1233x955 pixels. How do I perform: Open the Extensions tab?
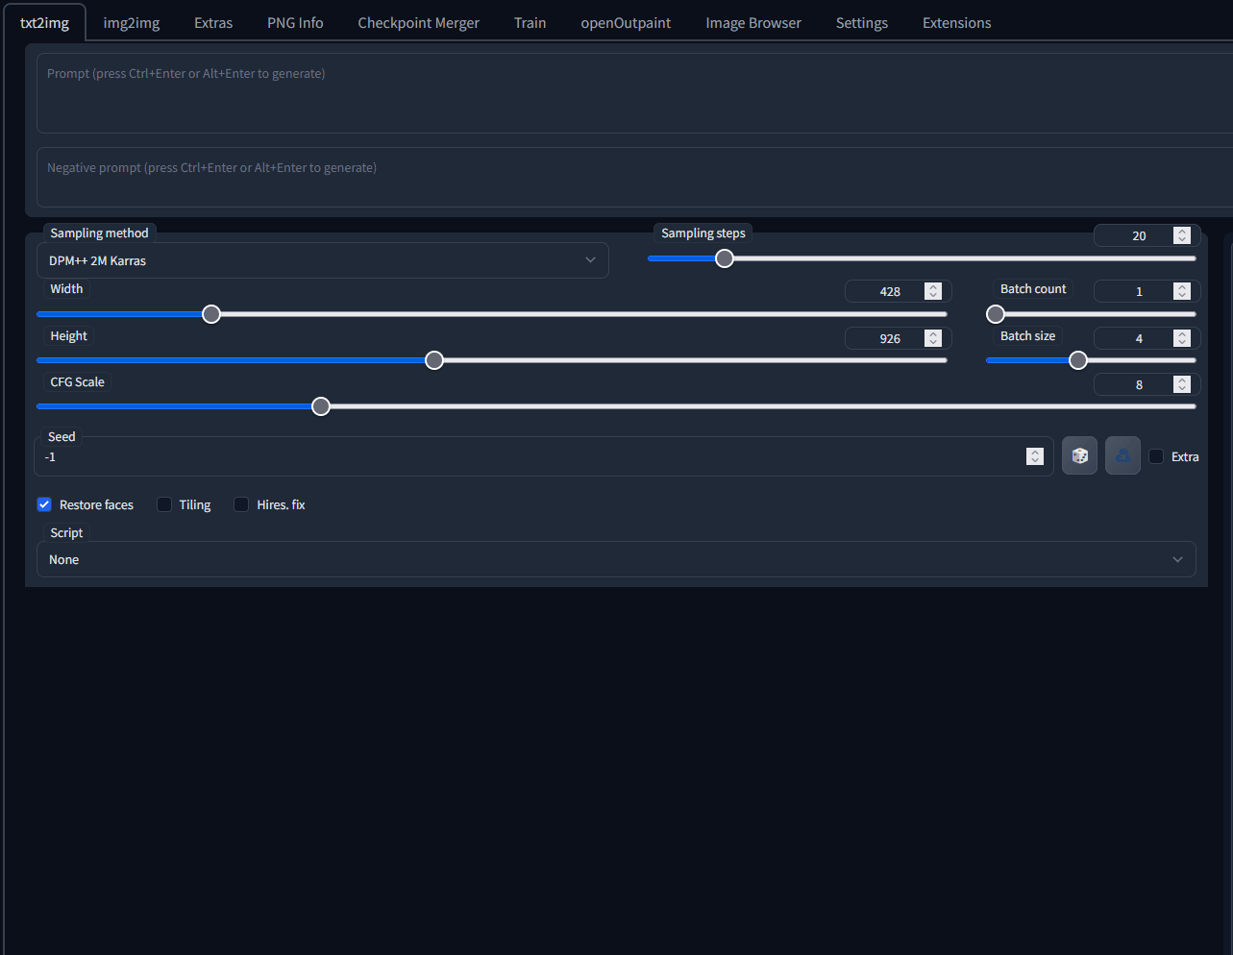(x=956, y=23)
